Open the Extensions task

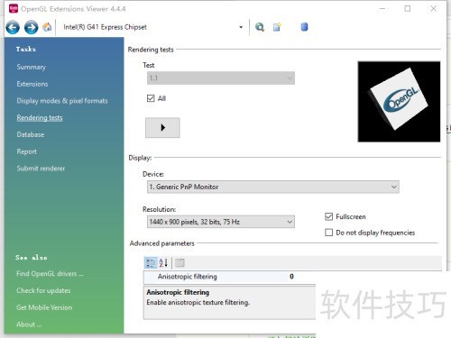click(32, 84)
